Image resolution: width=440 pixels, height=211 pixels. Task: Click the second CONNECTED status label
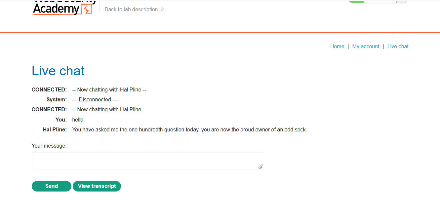49,110
